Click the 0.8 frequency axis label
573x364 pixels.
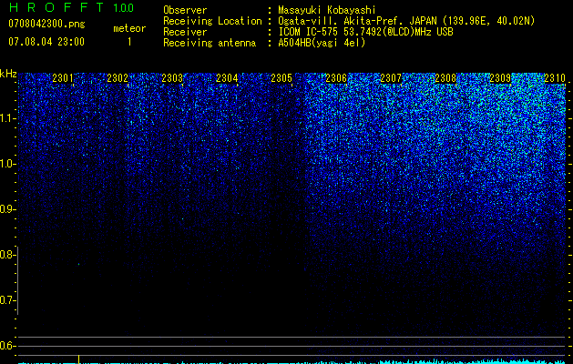tap(7, 255)
